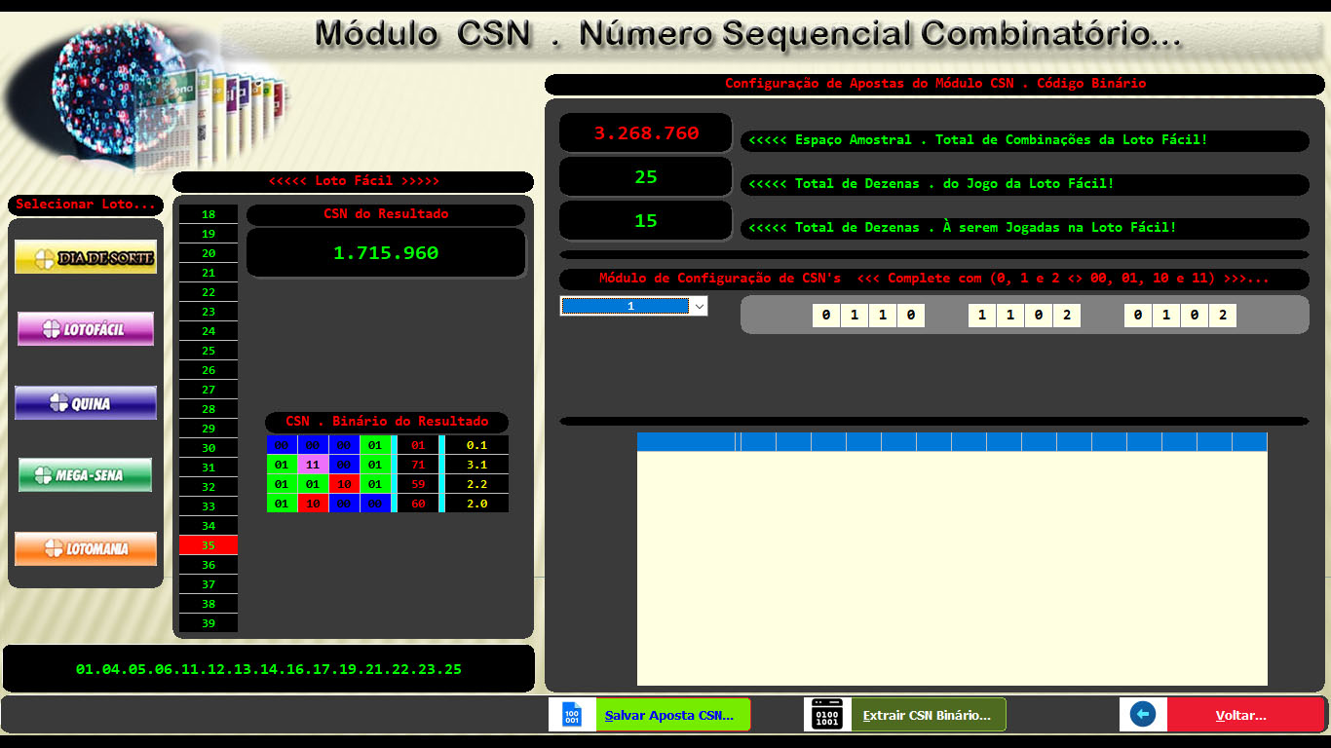Open the CSN configuration dropdown arrow
This screenshot has height=748, width=1331.
coord(699,307)
